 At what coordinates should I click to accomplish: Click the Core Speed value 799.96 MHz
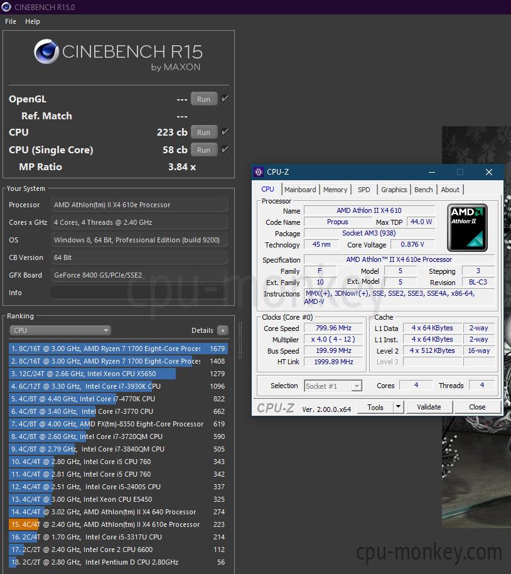pyautogui.click(x=333, y=328)
